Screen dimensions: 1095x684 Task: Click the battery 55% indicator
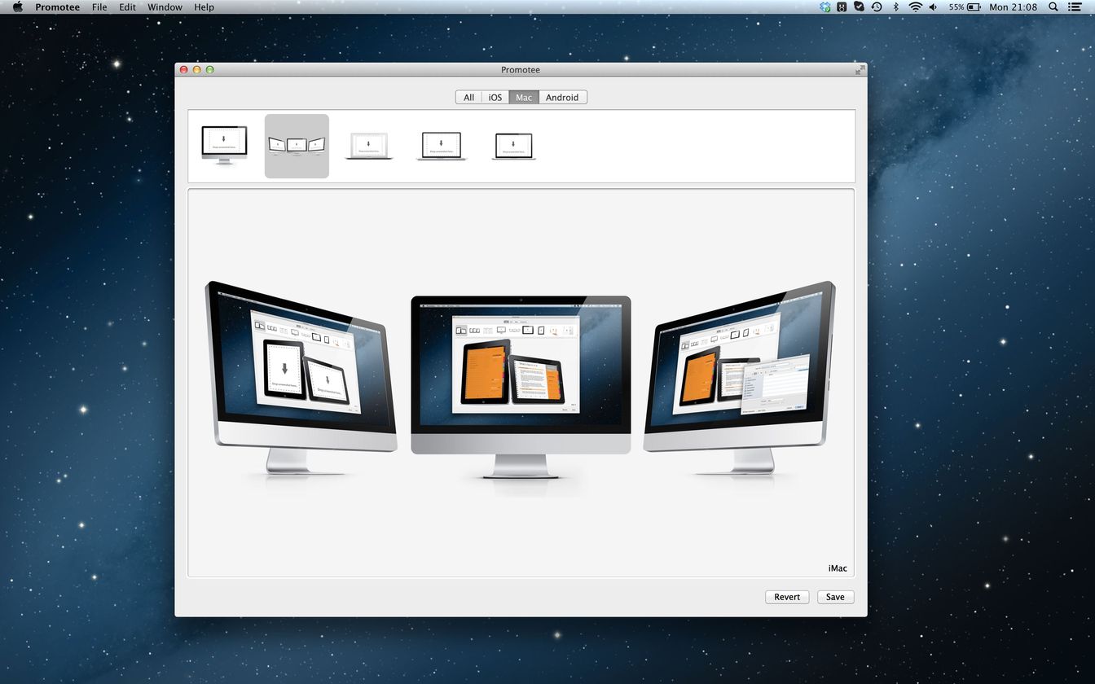[965, 7]
